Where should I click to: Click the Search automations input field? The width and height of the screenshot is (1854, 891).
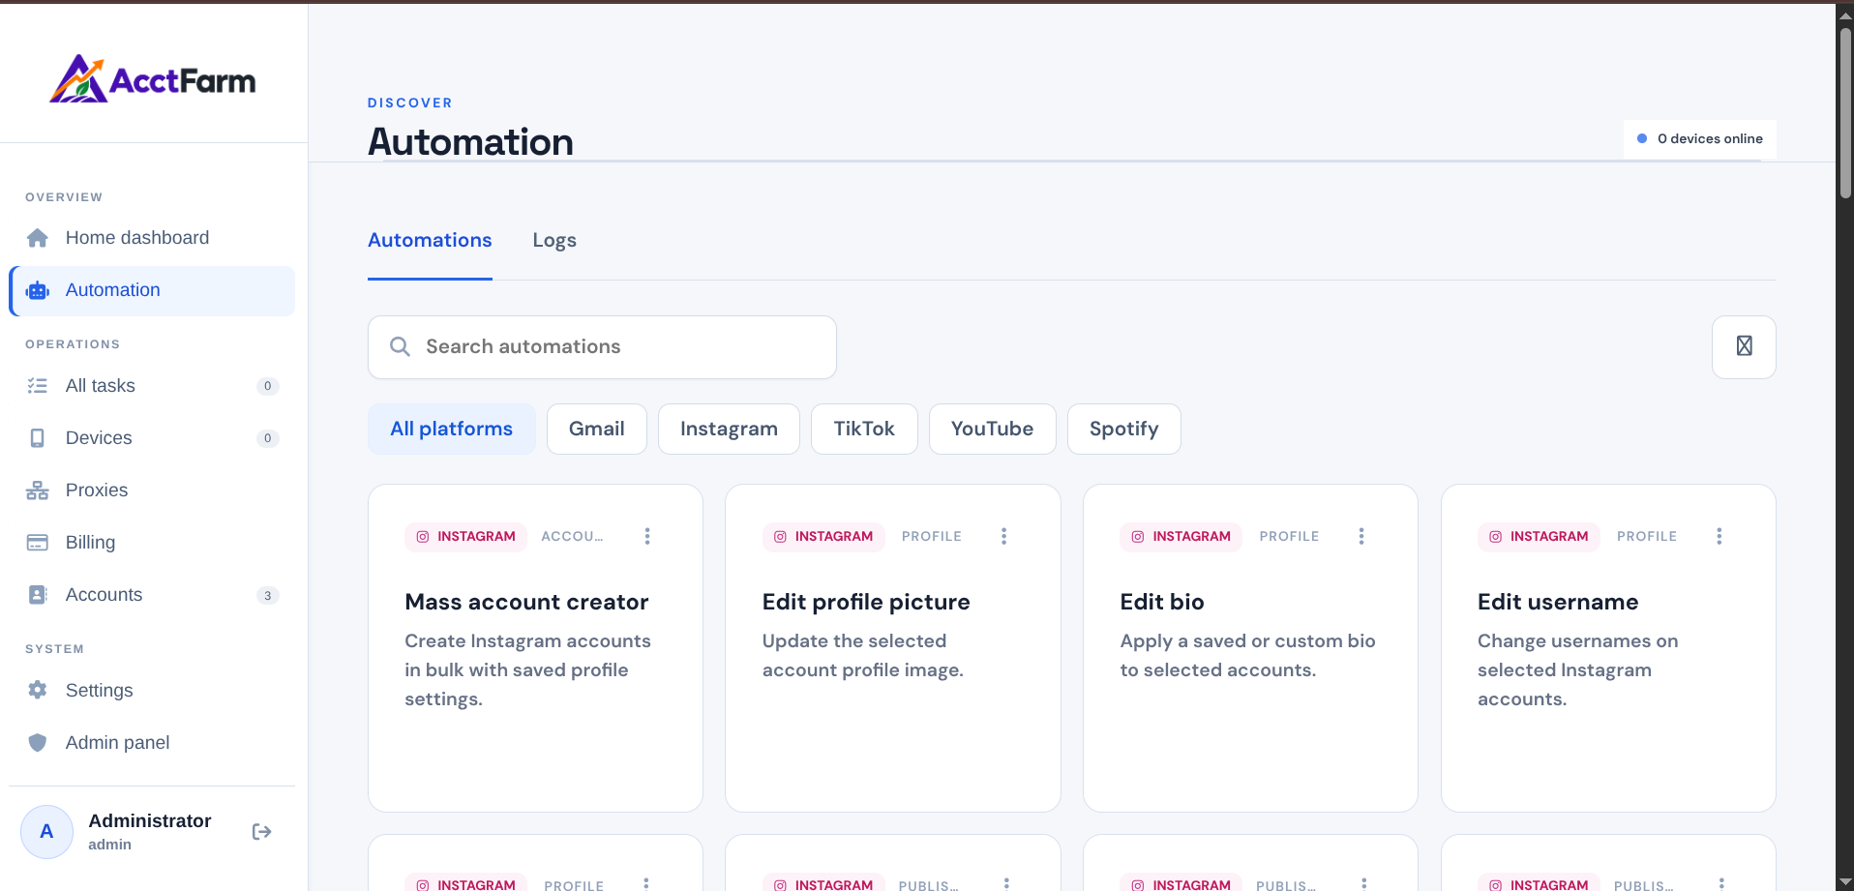click(x=602, y=347)
